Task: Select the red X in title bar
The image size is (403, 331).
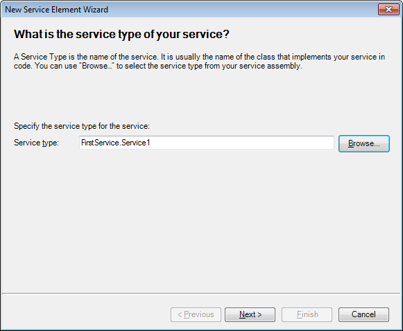Action: pos(388,10)
